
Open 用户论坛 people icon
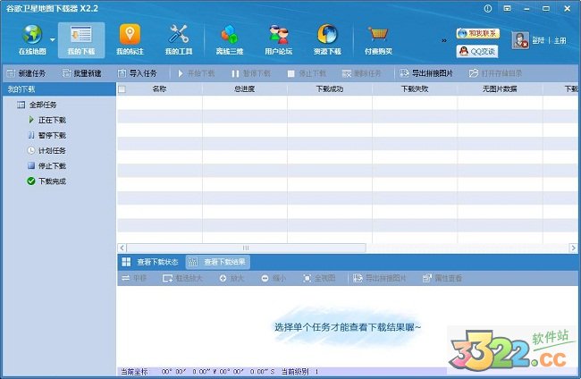click(279, 39)
